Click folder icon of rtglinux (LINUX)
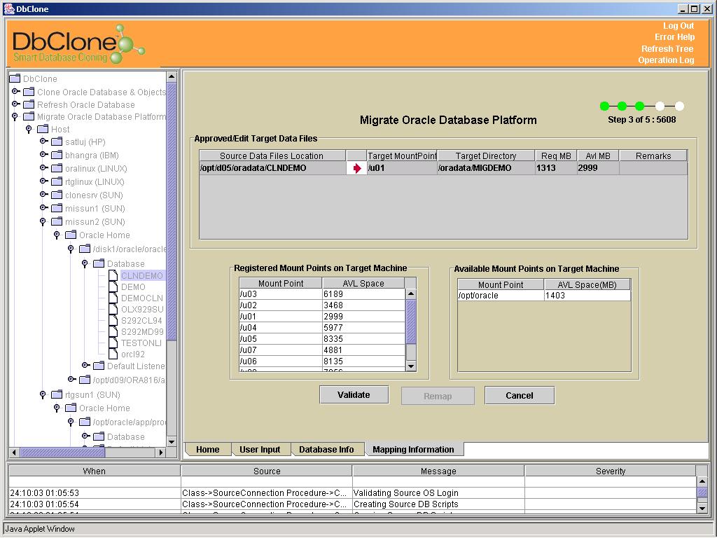 click(x=57, y=181)
